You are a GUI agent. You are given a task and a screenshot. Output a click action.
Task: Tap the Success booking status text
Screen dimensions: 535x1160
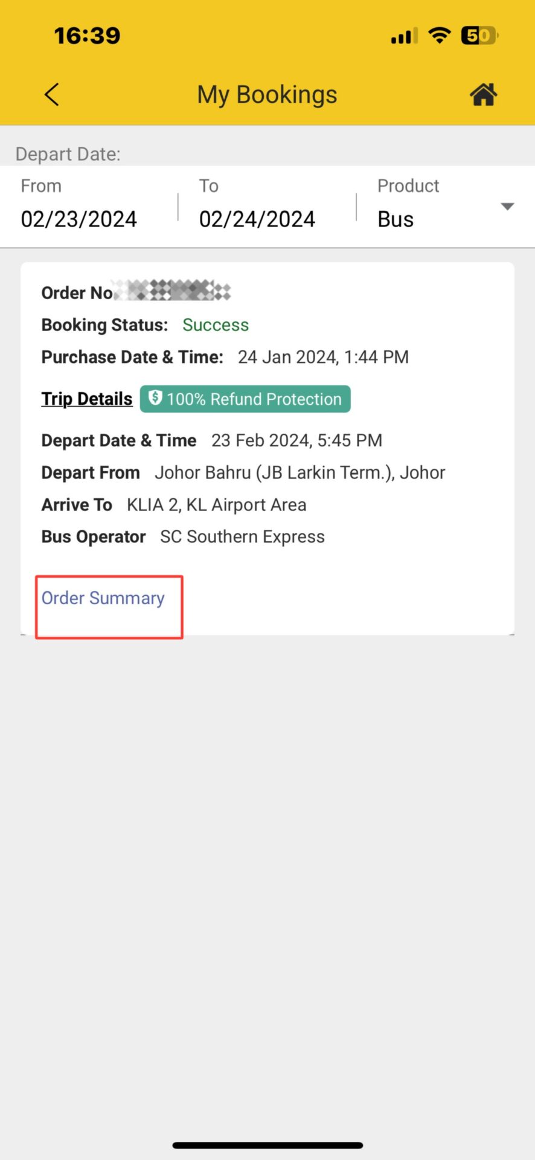tap(216, 325)
